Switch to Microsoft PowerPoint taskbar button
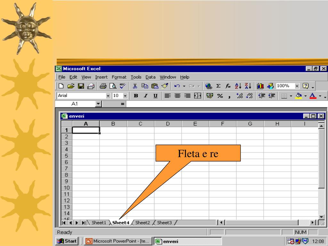The image size is (328, 246). [x=117, y=241]
